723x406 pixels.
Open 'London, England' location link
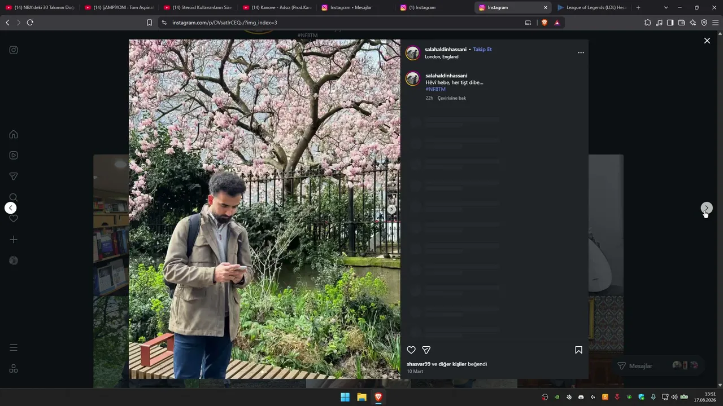[442, 57]
